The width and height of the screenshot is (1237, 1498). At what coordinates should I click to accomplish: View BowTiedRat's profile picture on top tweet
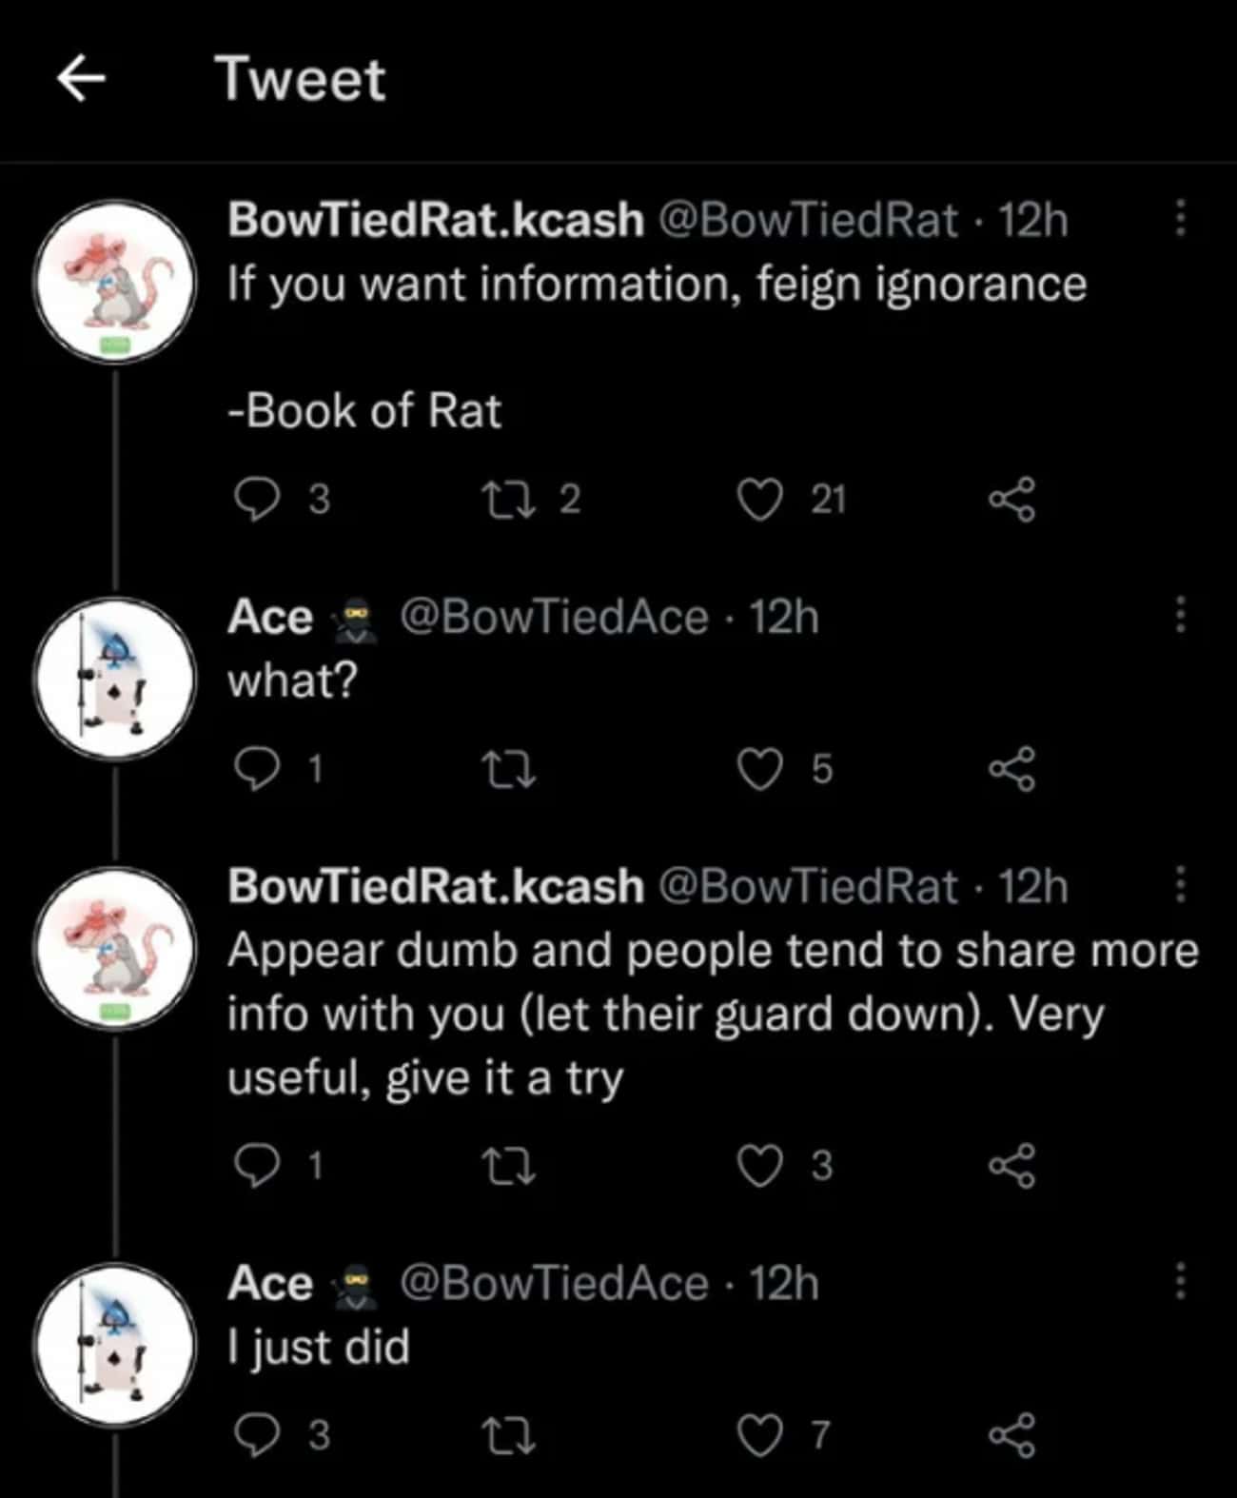pos(114,282)
